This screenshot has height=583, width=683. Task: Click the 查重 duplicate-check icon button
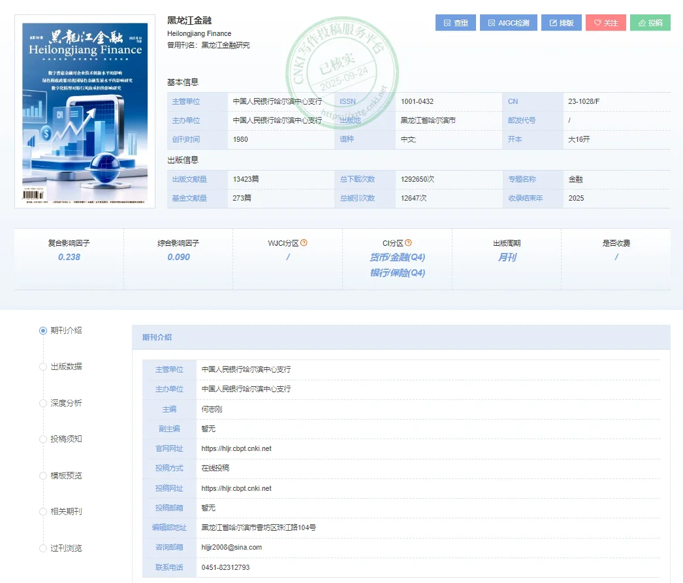coord(455,22)
